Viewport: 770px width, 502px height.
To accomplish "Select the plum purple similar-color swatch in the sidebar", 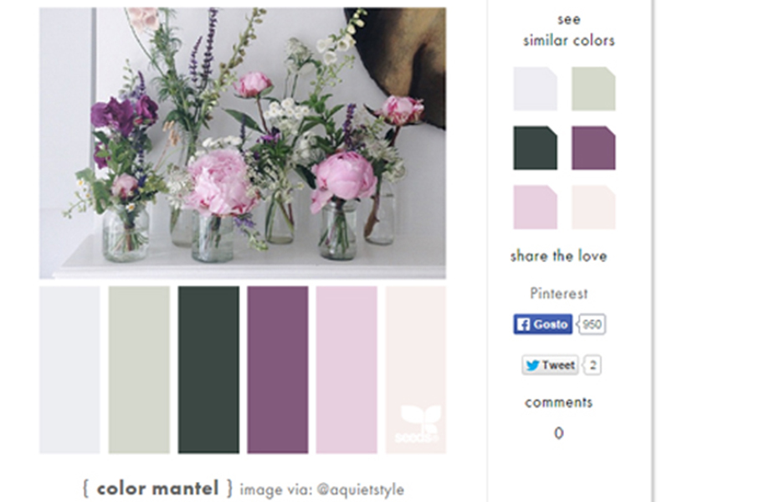I will pyautogui.click(x=593, y=148).
